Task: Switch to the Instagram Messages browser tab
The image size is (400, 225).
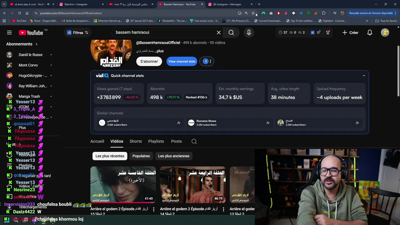Action: (231, 4)
